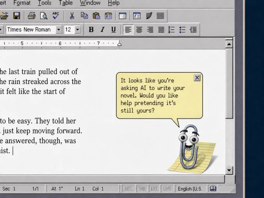Click the vertical scrollbar down arrow

(x=229, y=170)
